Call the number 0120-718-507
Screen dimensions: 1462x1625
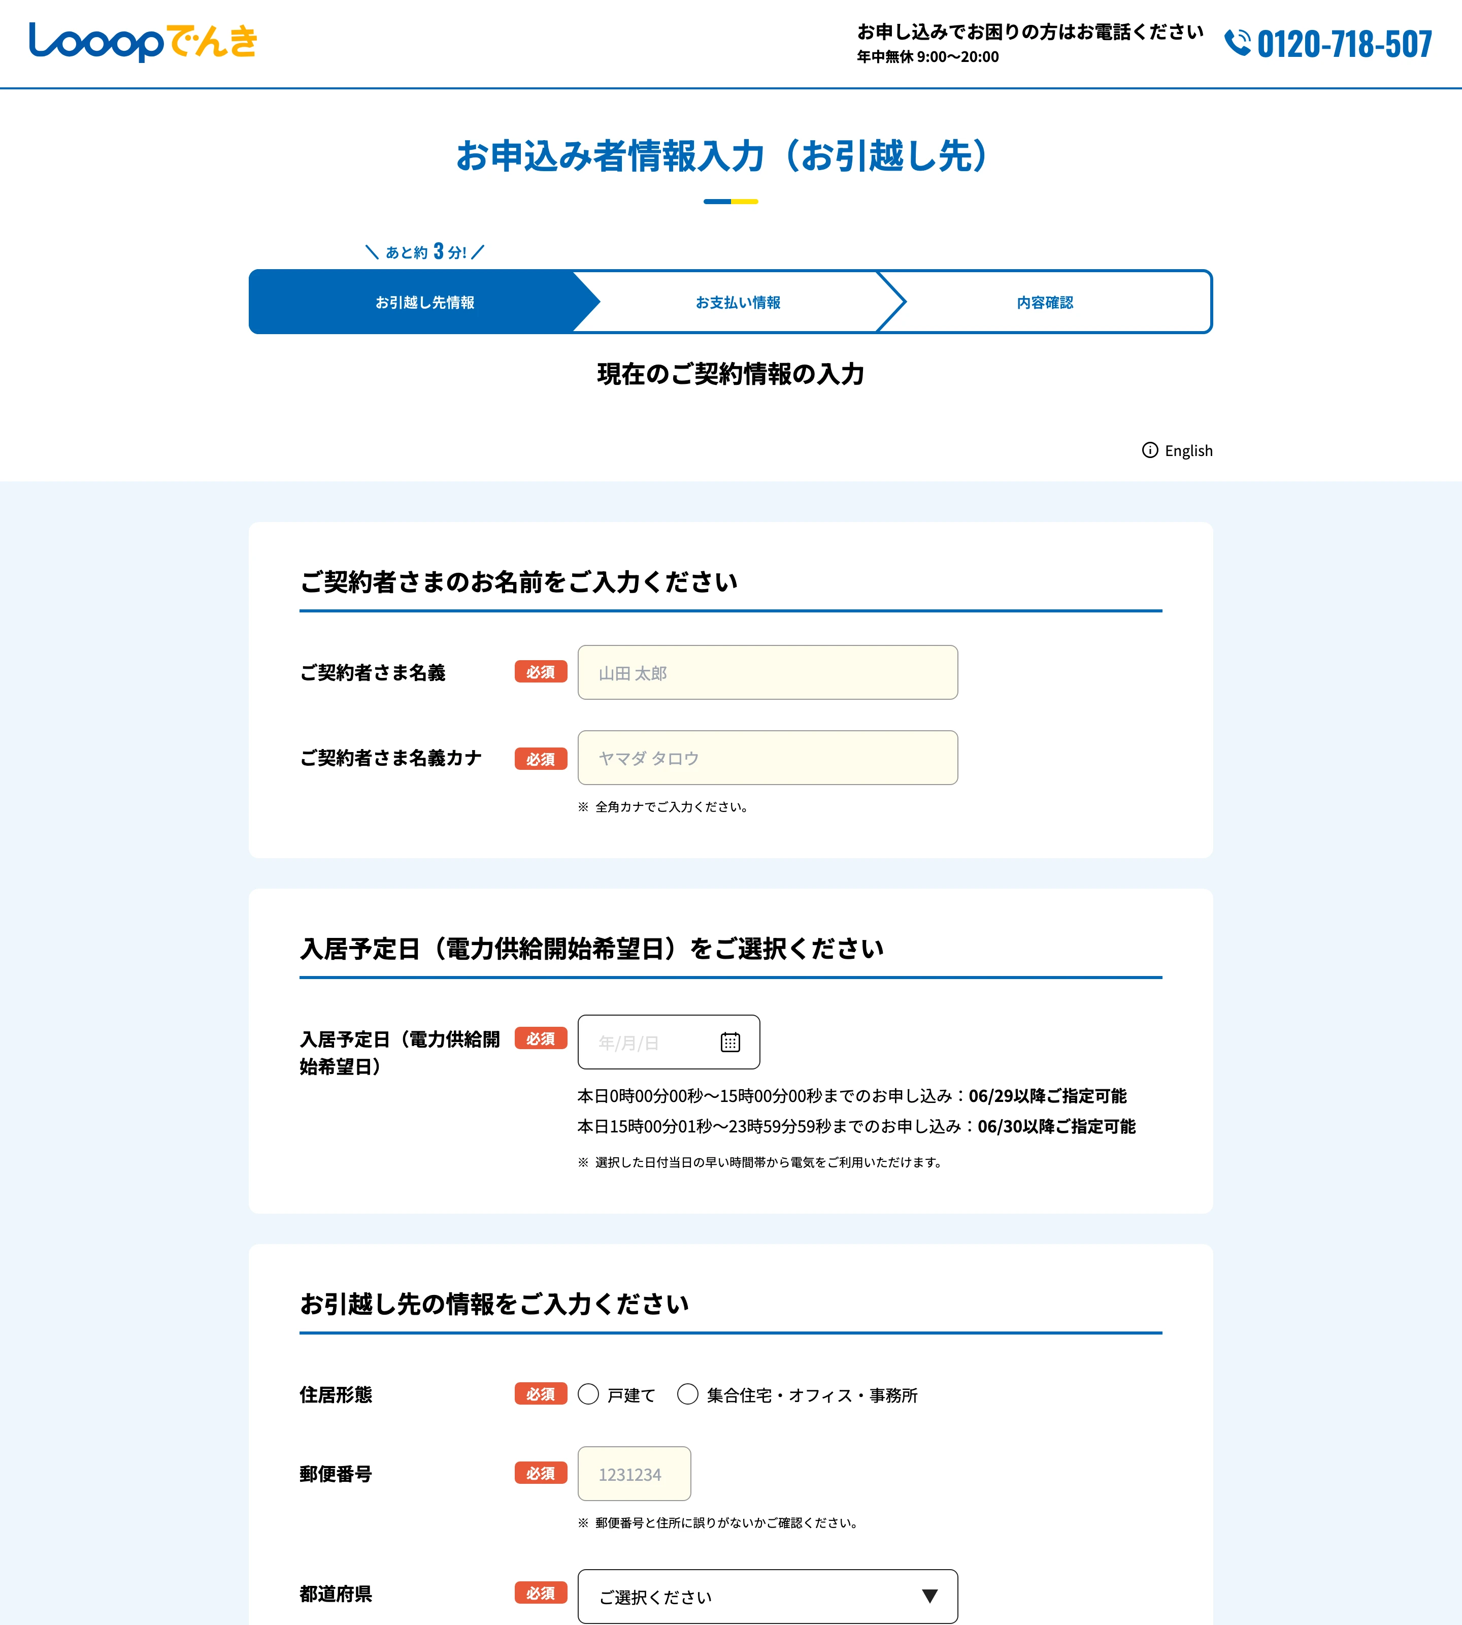tap(1344, 43)
